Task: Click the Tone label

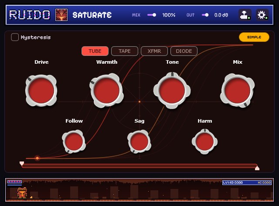Action: click(172, 62)
